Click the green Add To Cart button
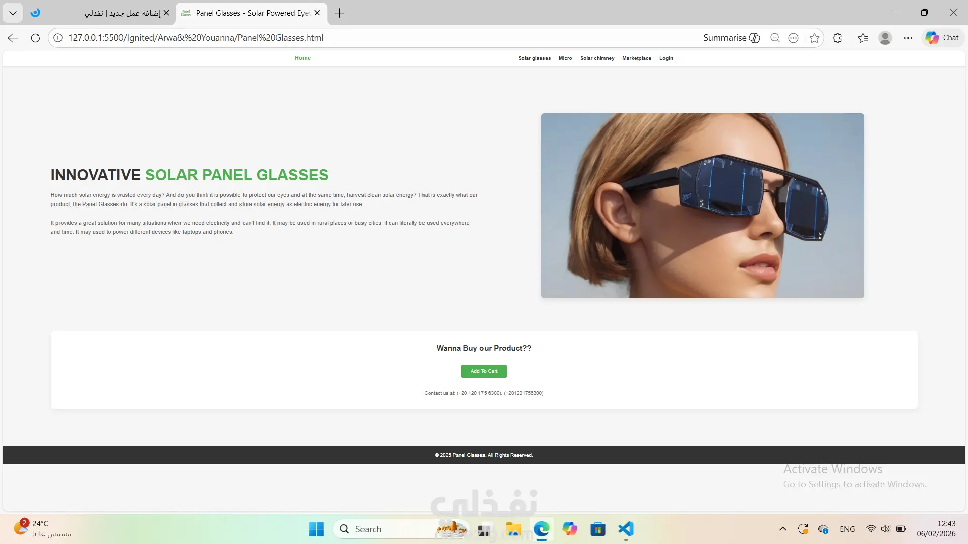Screen dimensions: 968x544 coord(483,371)
